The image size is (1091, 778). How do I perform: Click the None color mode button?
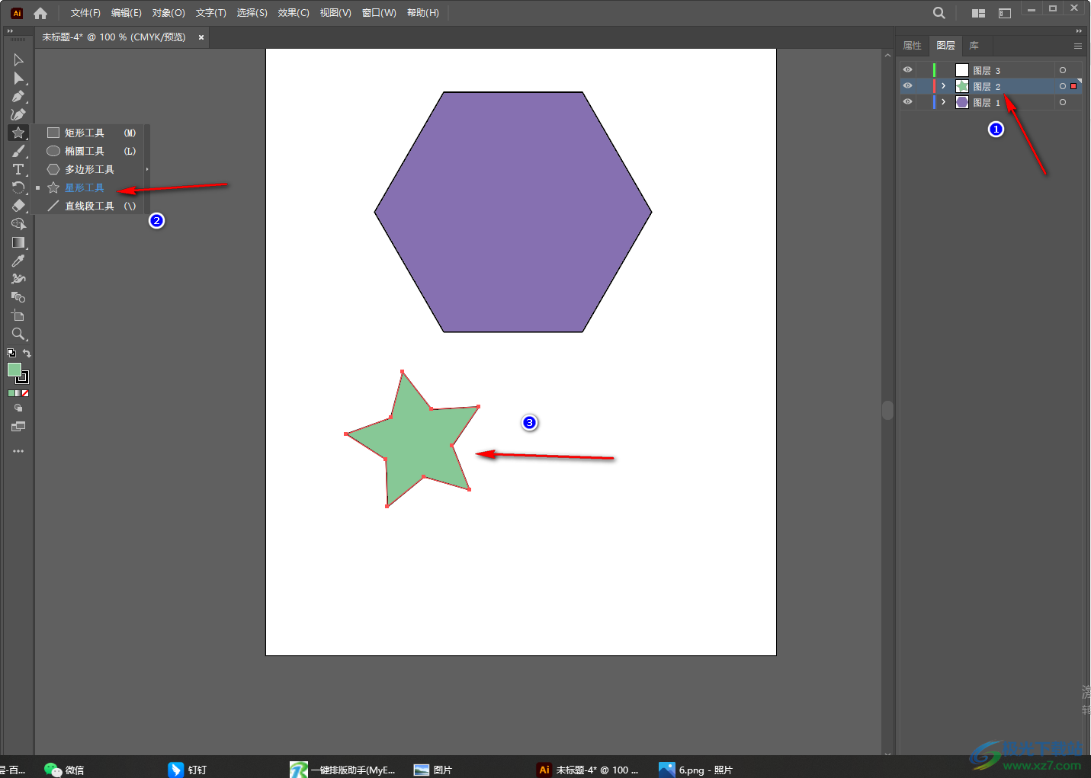coord(25,393)
